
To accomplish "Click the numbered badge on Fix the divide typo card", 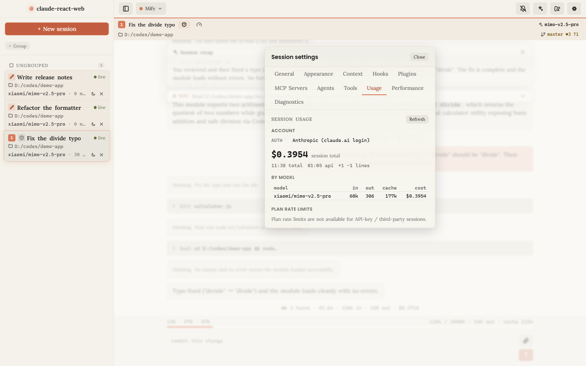I will point(12,138).
